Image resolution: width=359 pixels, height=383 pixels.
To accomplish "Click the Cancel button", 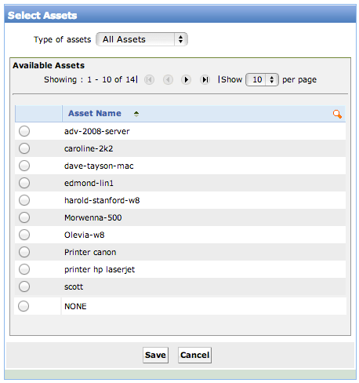I will pos(194,355).
